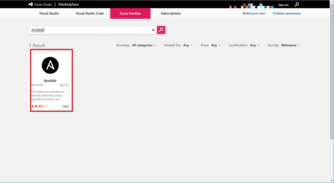This screenshot has height=183, width=334.
Task: Click the Ansible extension description text
Action: click(48, 95)
